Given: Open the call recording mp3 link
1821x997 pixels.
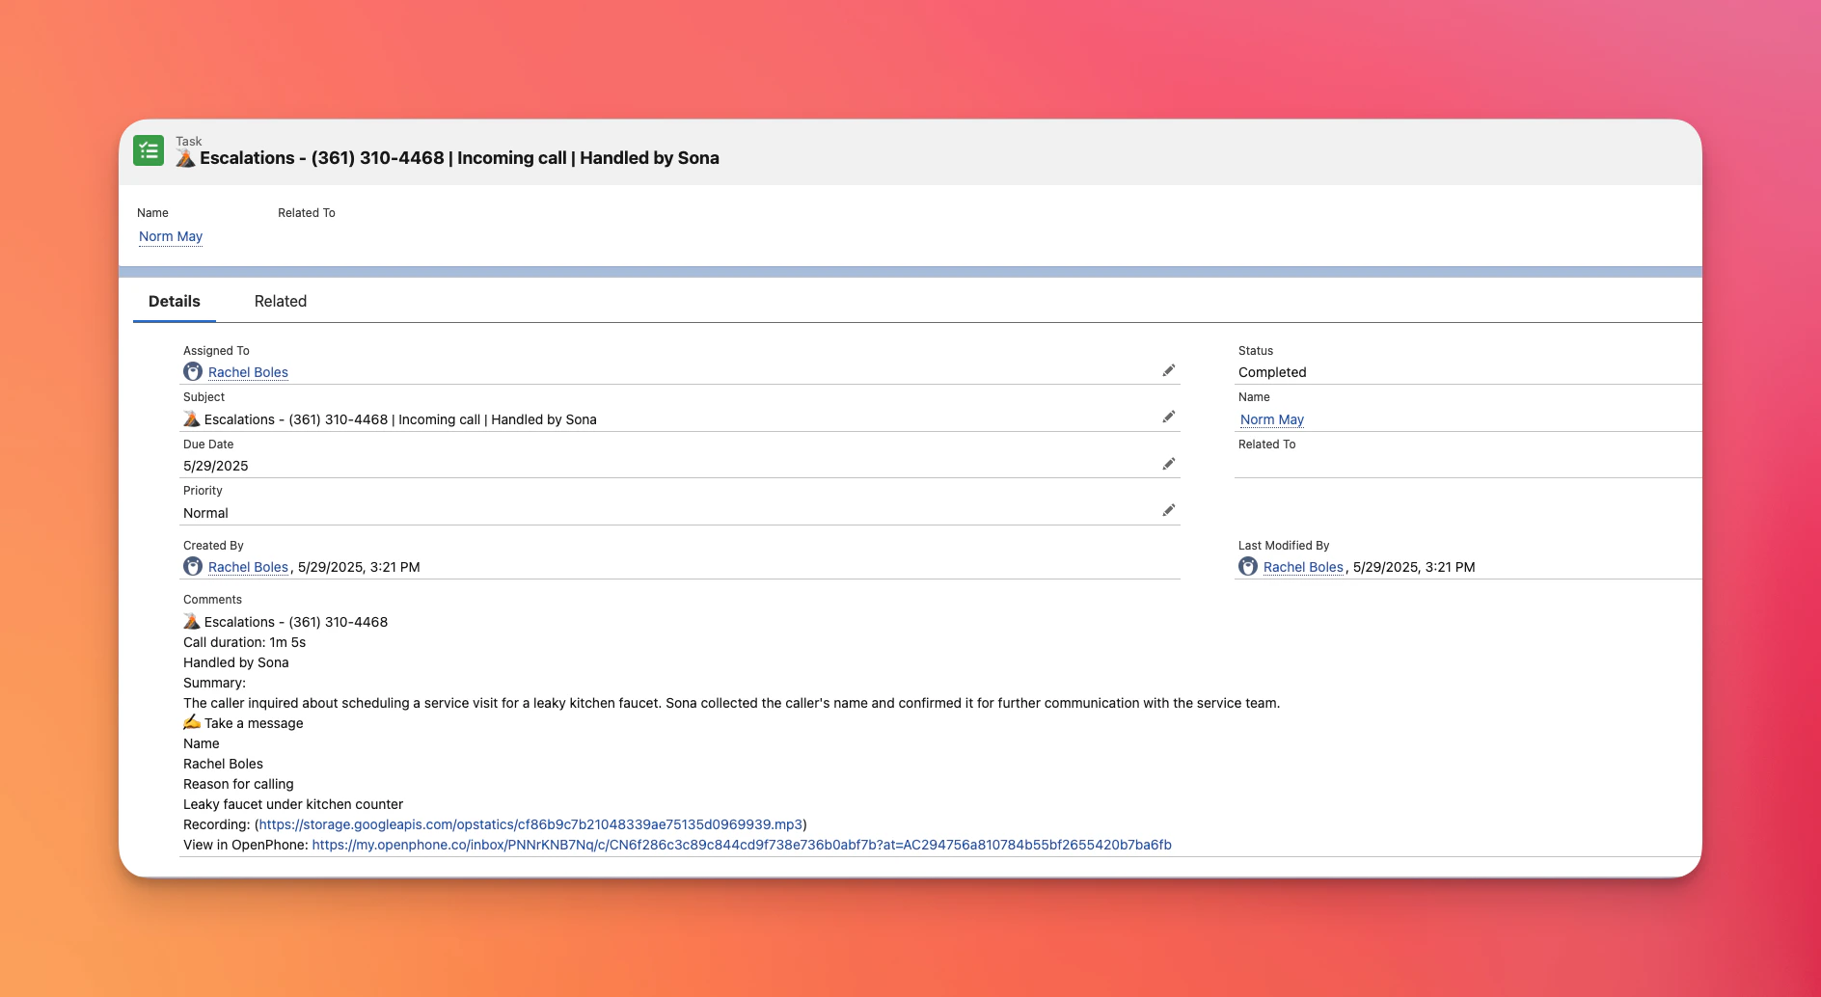Looking at the screenshot, I should coord(530,824).
